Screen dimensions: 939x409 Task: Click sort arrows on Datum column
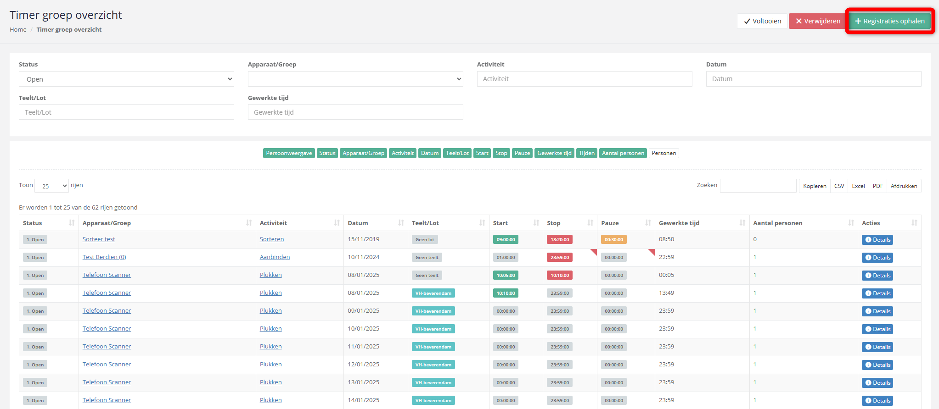click(x=401, y=223)
